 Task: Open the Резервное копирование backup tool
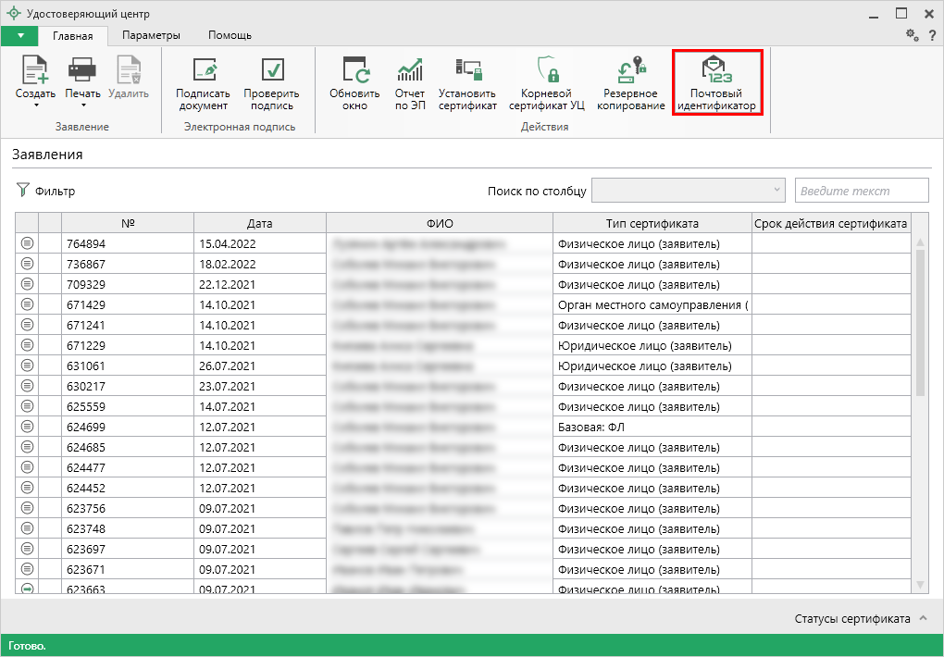pos(630,72)
